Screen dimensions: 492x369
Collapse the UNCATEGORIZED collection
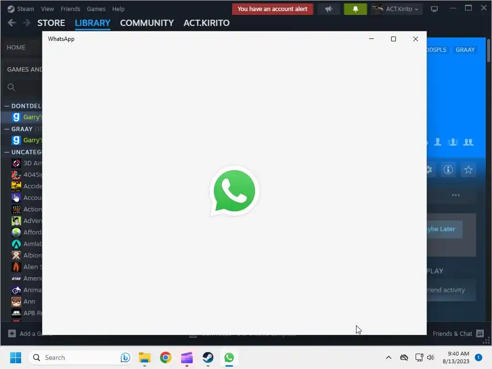(7, 152)
